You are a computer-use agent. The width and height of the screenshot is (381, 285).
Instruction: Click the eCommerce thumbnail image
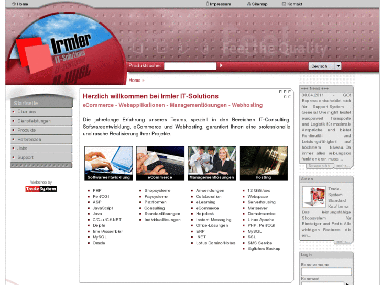[x=160, y=163]
